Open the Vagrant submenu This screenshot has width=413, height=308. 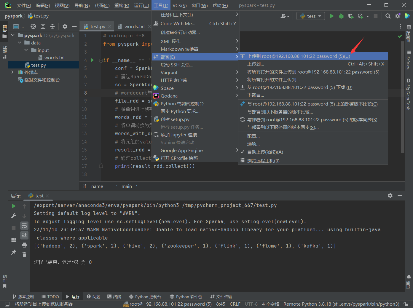196,72
